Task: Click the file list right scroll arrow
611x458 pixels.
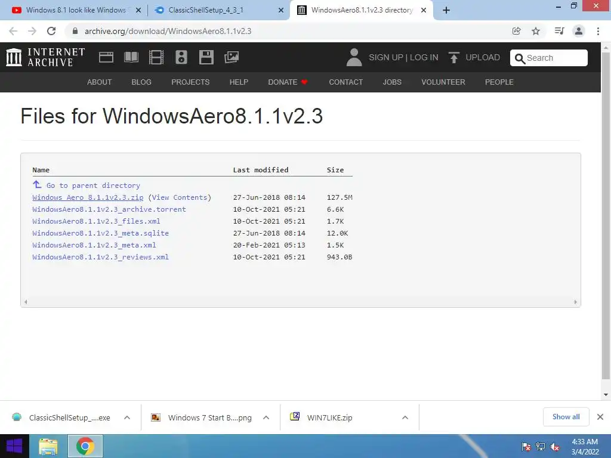Action: 575,302
